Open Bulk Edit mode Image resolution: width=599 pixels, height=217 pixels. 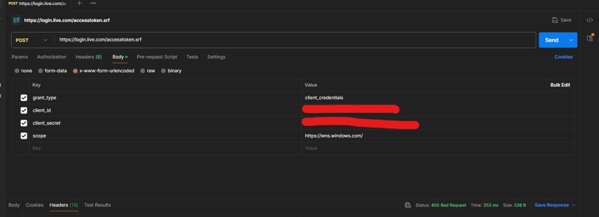pos(560,85)
